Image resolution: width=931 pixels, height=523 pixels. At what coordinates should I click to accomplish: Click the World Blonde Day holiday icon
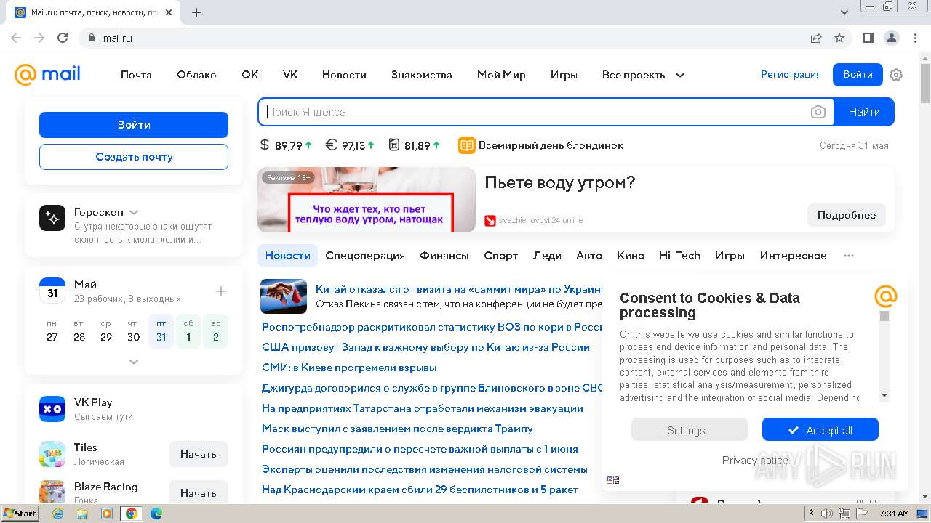466,145
